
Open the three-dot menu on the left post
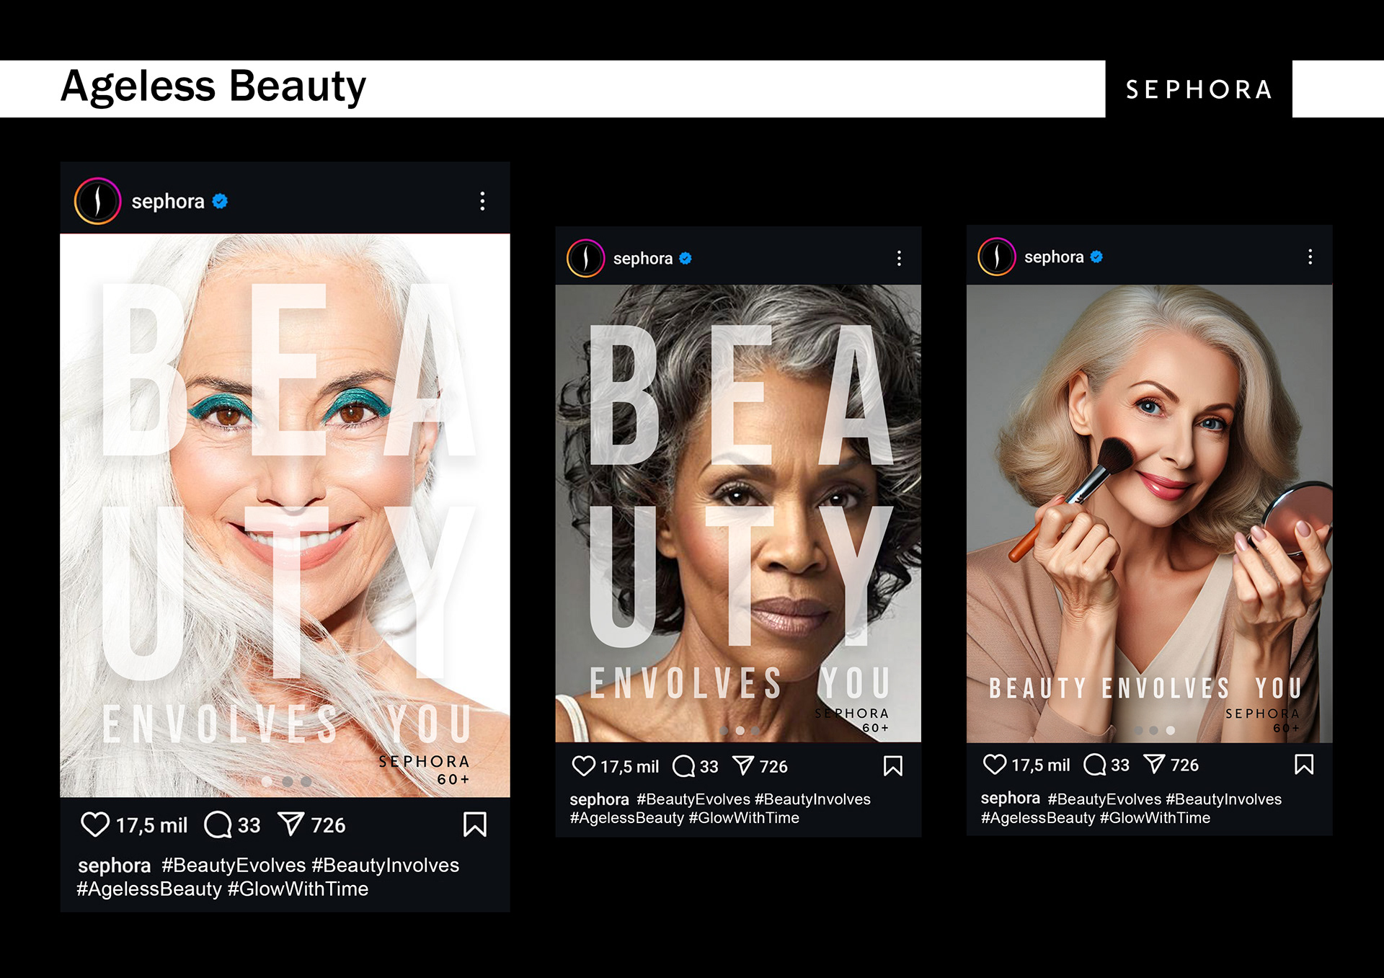click(x=482, y=201)
